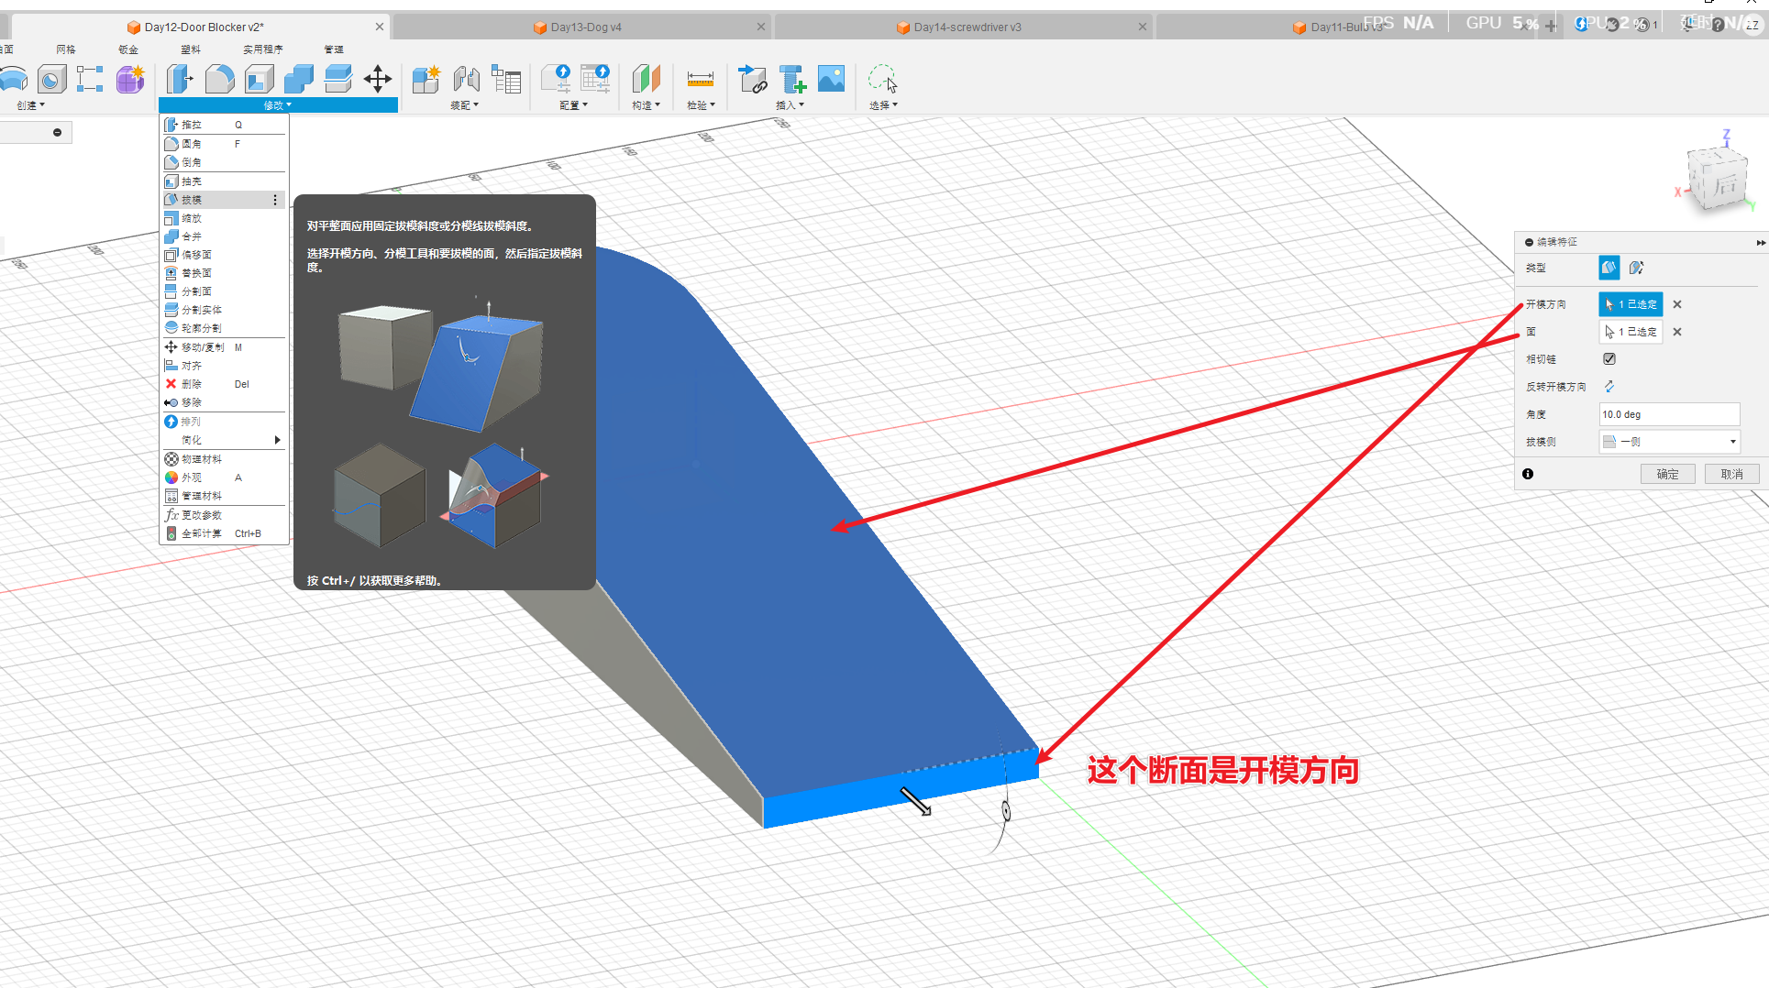This screenshot has height=988, width=1769.
Task: Choose 分割实体 from the modify menu
Action: coord(202,310)
